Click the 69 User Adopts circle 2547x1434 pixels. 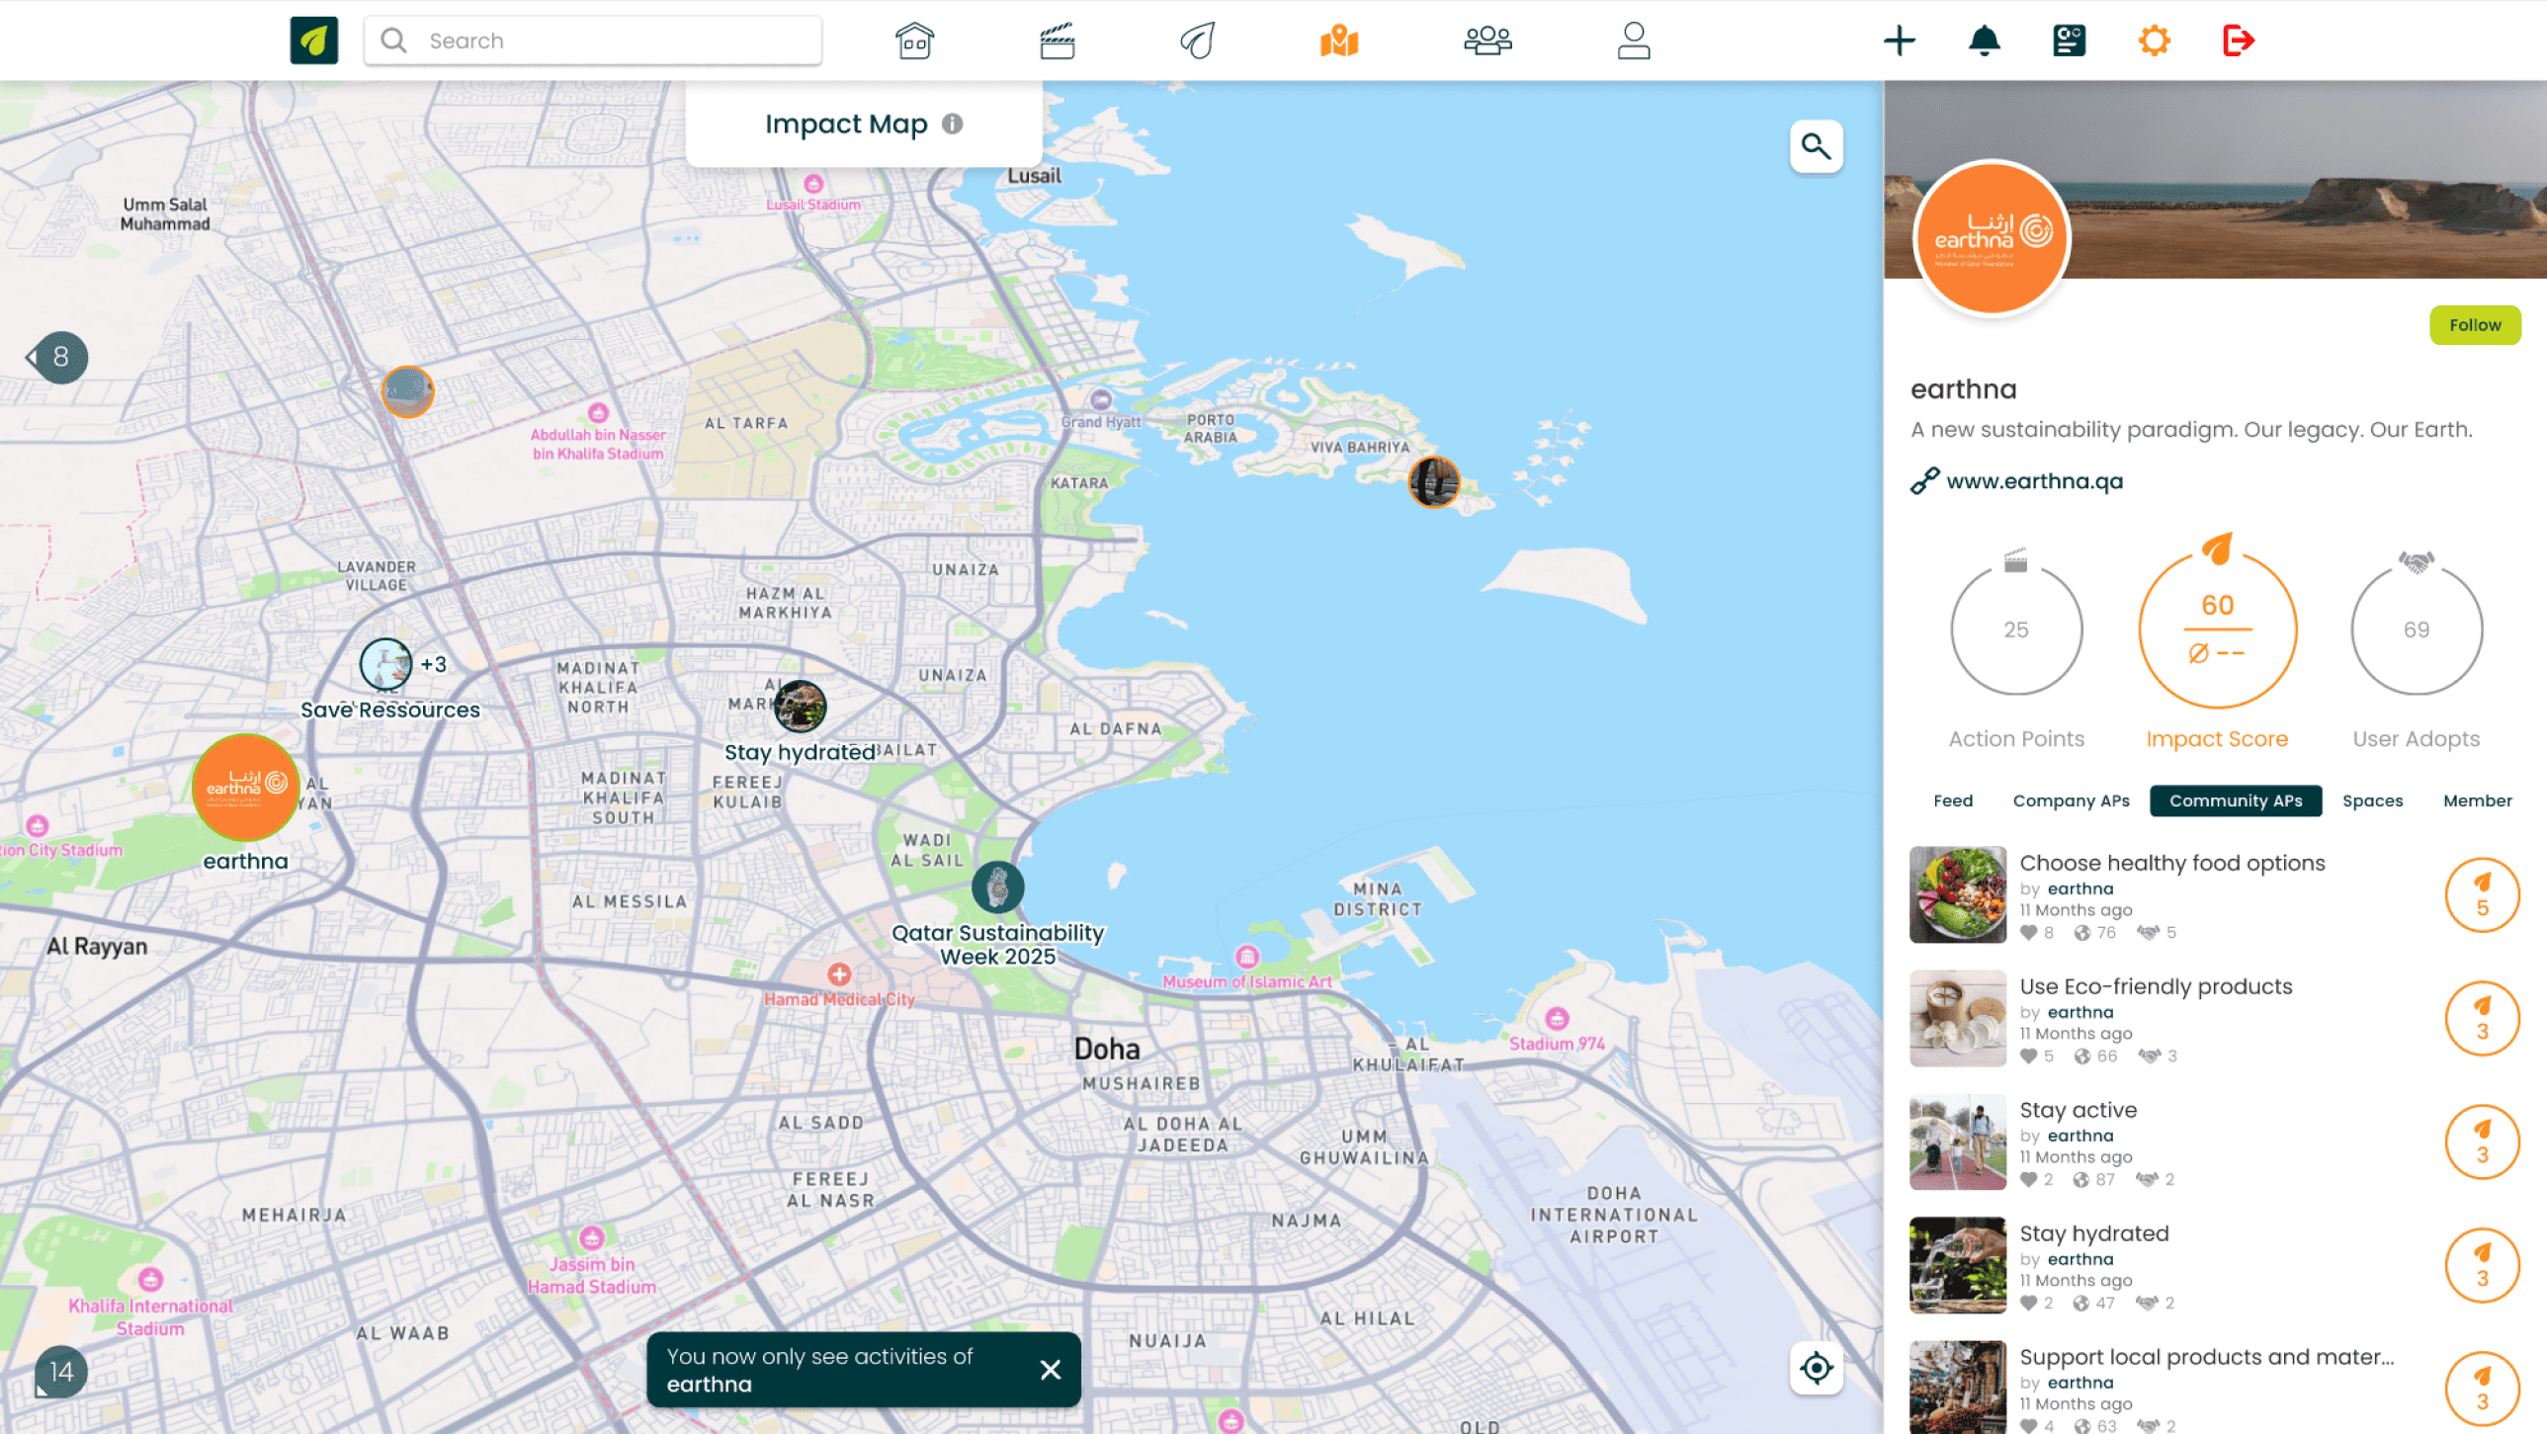coord(2416,630)
